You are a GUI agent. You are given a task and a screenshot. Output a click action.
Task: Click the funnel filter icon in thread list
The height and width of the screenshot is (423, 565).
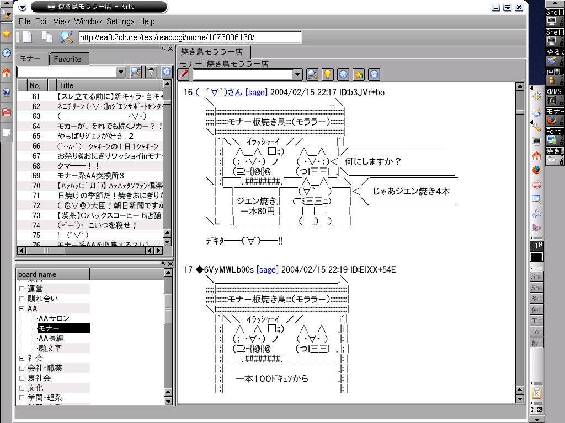151,72
